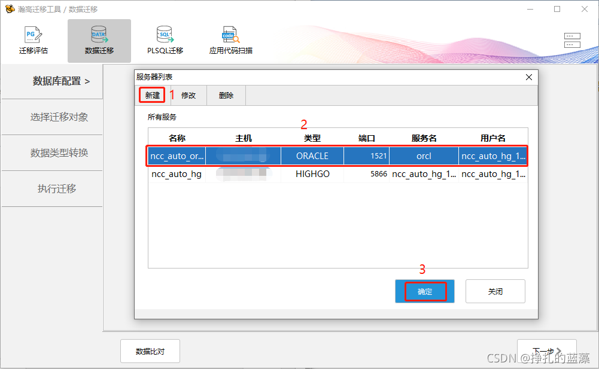
Task: Select the ncc_auto_or... server name cell
Action: (177, 156)
